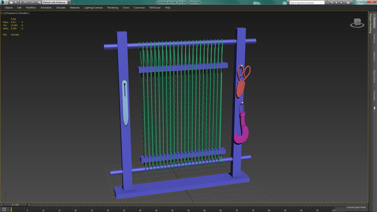Create a new scene with New icon
This screenshot has height=212, width=377.
tap(11, 2)
